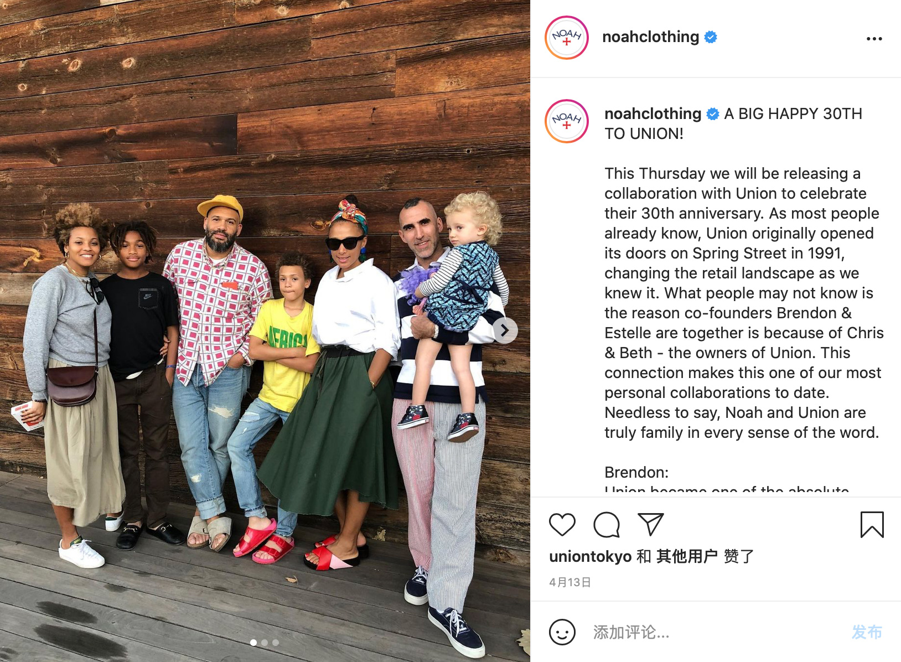Go to next photo with arrow
Screen dimensions: 901x662
(504, 330)
